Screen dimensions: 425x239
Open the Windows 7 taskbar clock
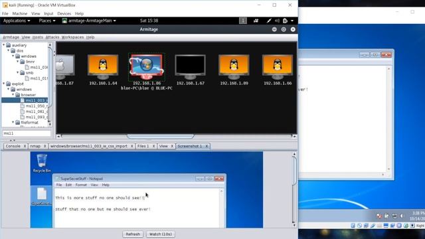[x=418, y=216]
